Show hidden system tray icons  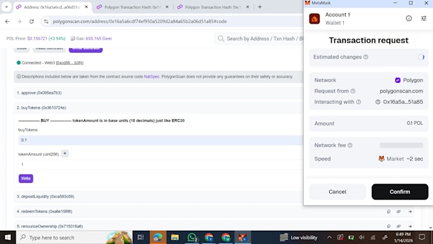[x=329, y=238]
